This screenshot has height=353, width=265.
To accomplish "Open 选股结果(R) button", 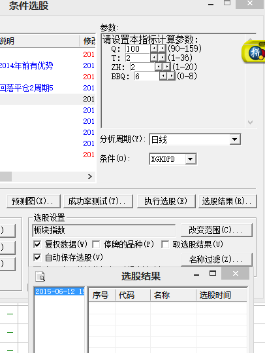I will tap(228, 201).
